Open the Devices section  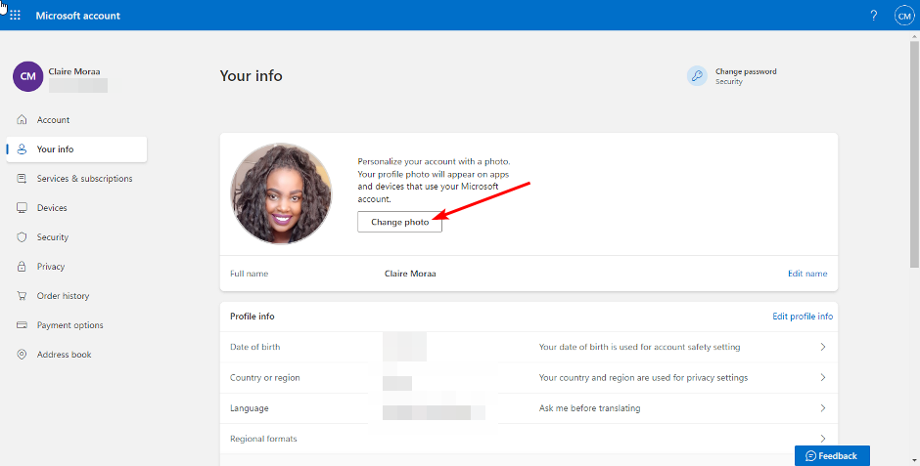52,207
